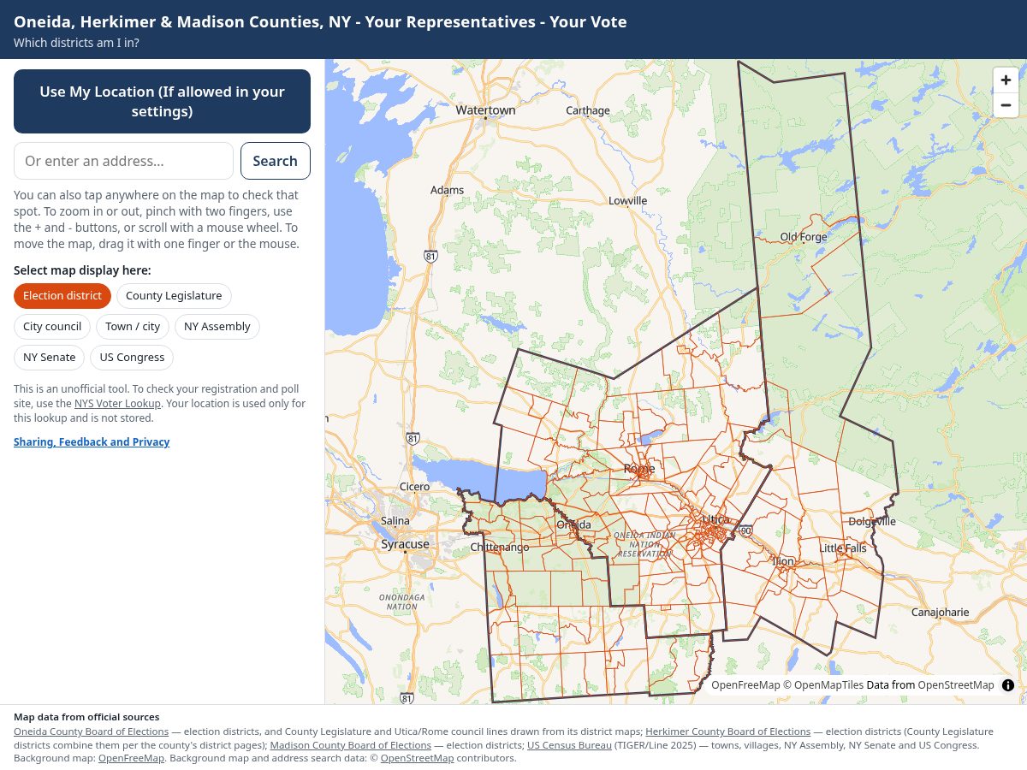Open the OpenStreetMap contributors link in footer

(417, 759)
